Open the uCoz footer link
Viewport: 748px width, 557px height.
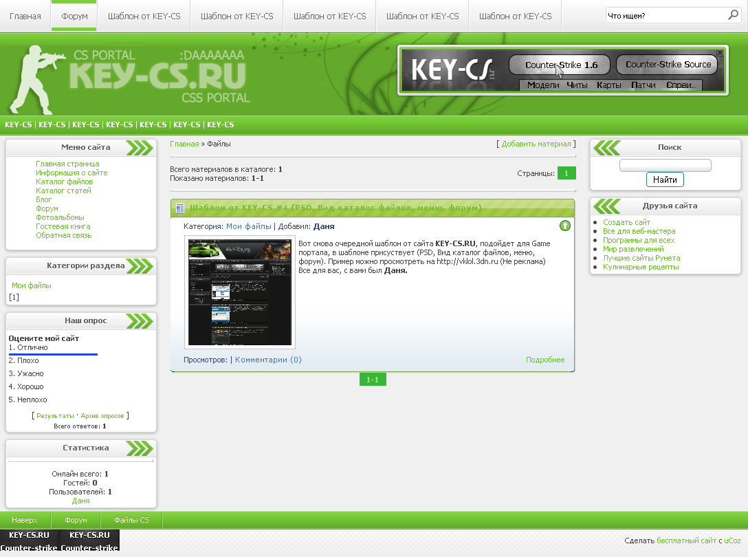coord(732,540)
